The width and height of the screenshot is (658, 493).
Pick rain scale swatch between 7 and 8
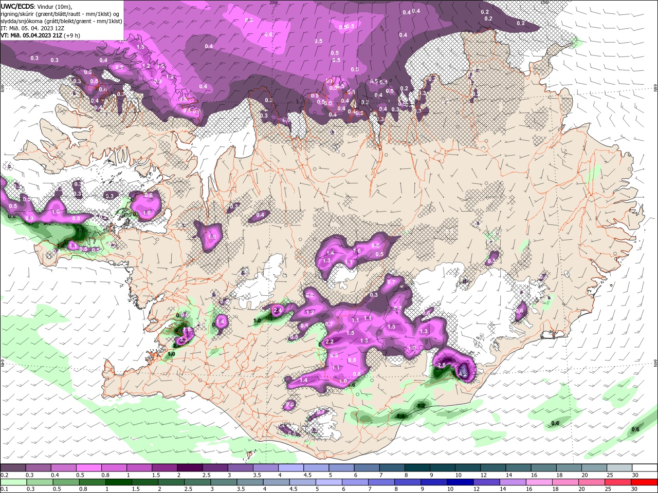coord(381,482)
